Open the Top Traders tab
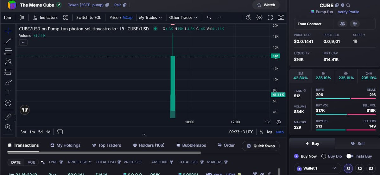Screen dimensions: 380x175 107,145
